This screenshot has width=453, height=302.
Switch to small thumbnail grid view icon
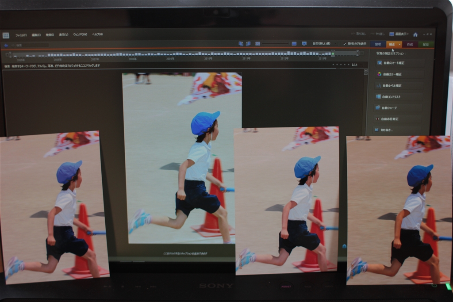click(x=258, y=44)
